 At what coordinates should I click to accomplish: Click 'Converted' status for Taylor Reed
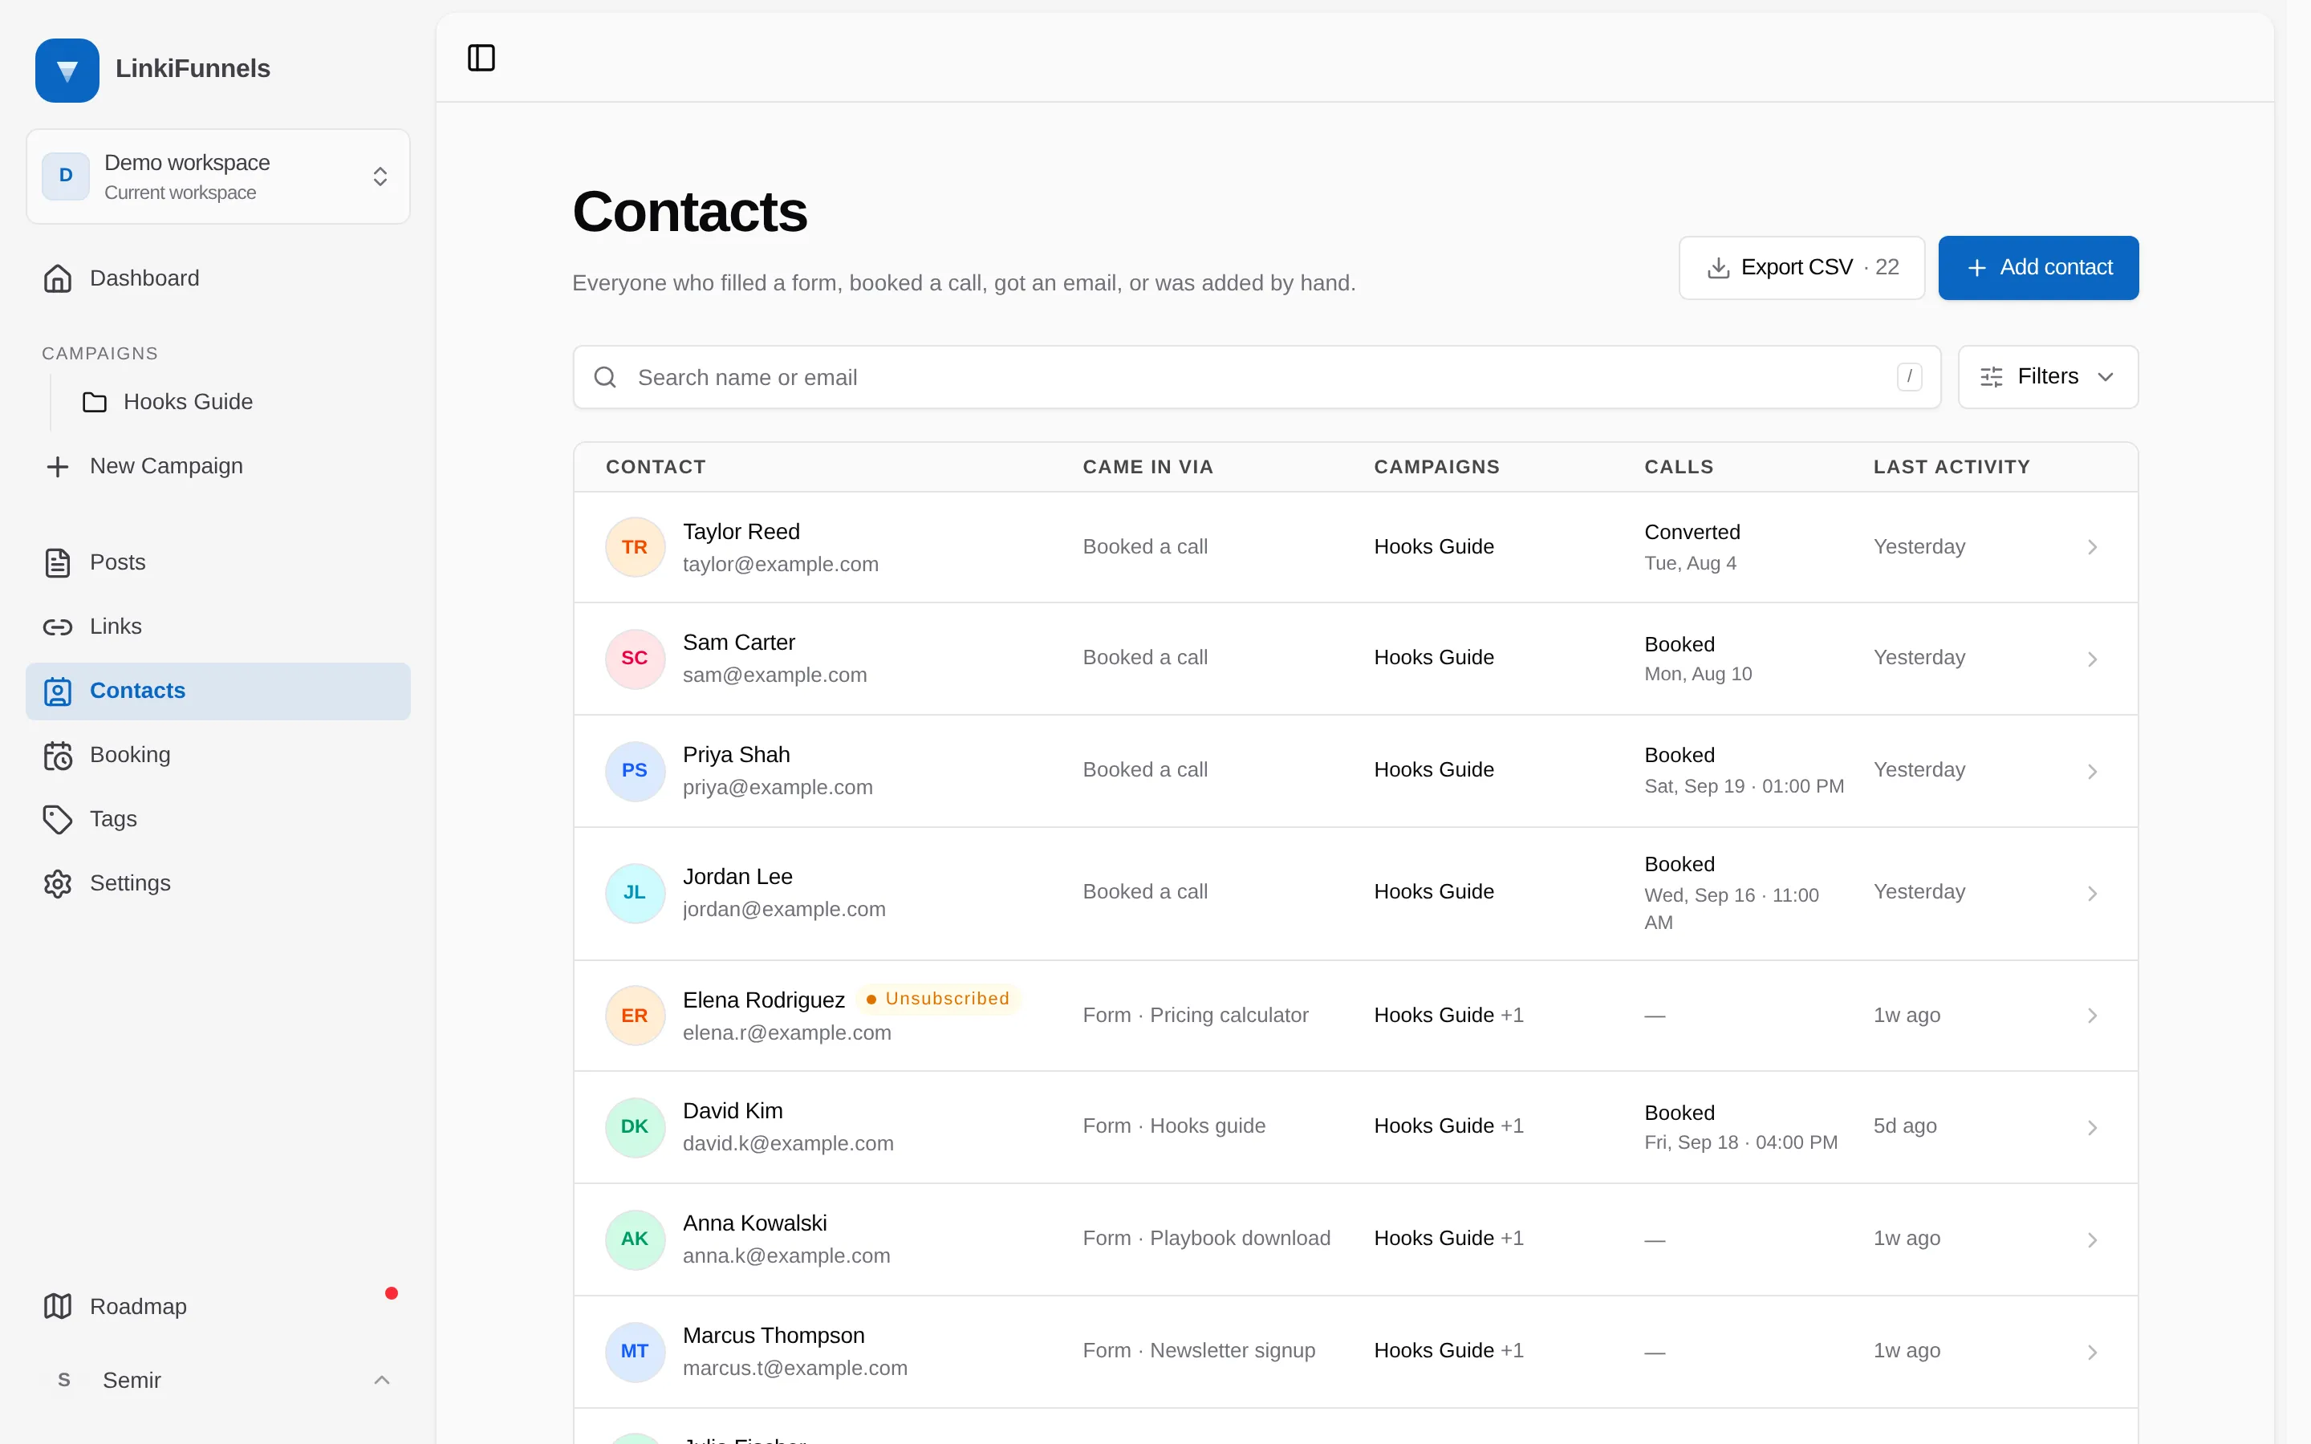[x=1692, y=532]
